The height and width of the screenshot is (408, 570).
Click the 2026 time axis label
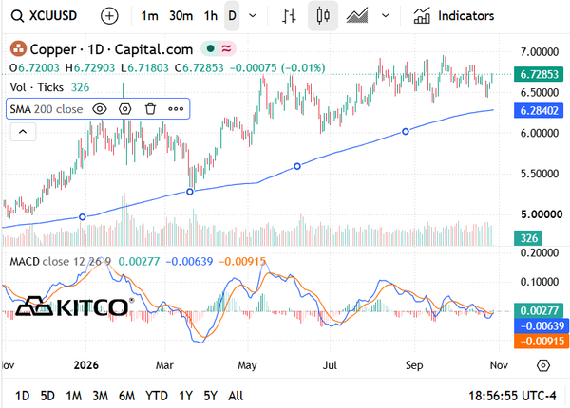[86, 365]
